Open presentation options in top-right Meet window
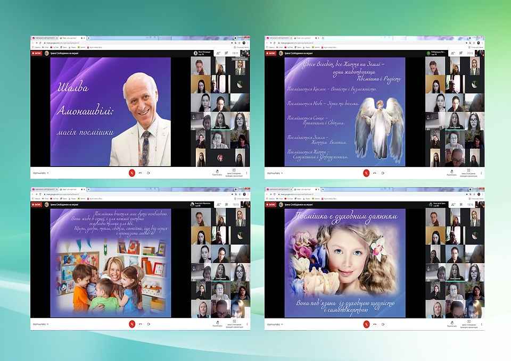 468,172
